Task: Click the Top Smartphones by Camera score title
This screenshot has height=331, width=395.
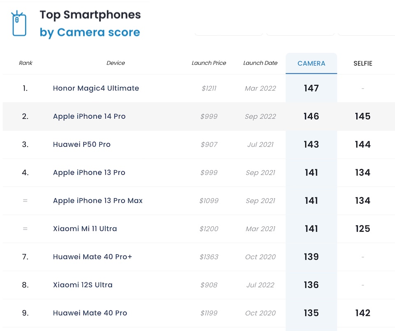Action: coord(90,23)
